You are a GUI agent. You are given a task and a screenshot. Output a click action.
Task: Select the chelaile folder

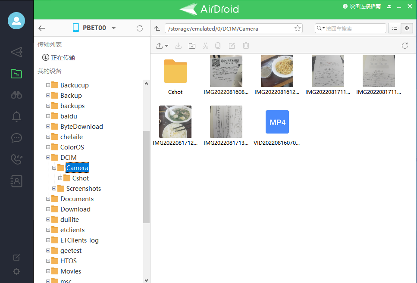pyautogui.click(x=72, y=137)
